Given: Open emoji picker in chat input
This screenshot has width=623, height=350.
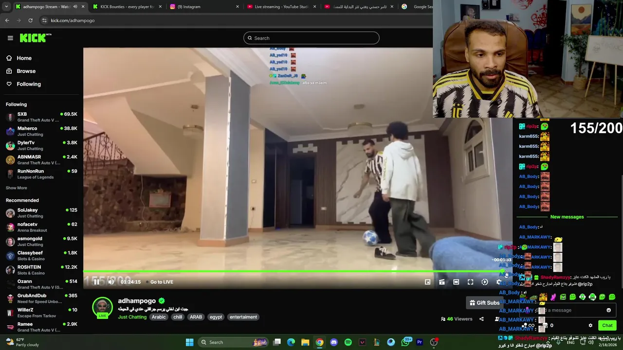Looking at the screenshot, I should 608,310.
